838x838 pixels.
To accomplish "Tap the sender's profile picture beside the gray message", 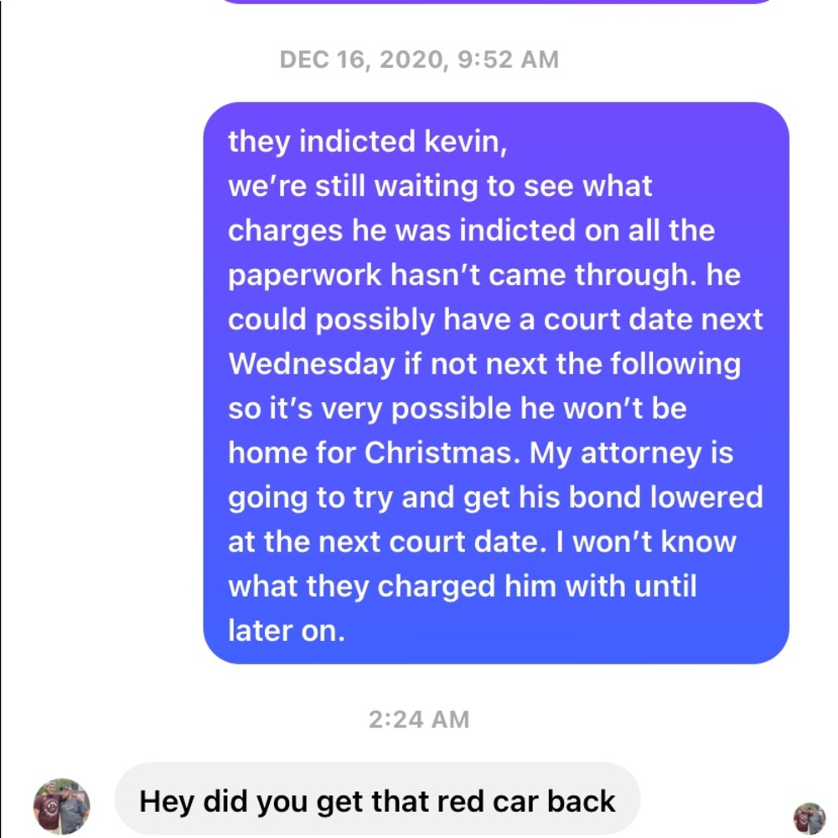I will (x=61, y=806).
